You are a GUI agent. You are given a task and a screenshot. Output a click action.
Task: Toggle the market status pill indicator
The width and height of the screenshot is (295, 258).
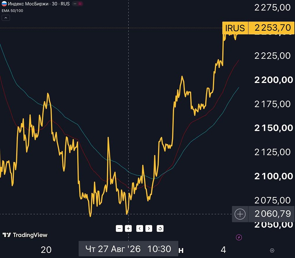[x=78, y=4]
